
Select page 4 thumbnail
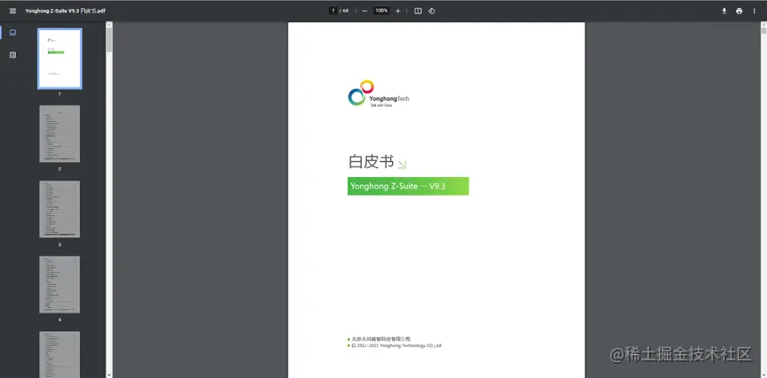point(59,284)
